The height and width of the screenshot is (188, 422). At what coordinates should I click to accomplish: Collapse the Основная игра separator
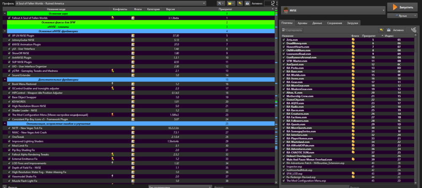coord(5,14)
